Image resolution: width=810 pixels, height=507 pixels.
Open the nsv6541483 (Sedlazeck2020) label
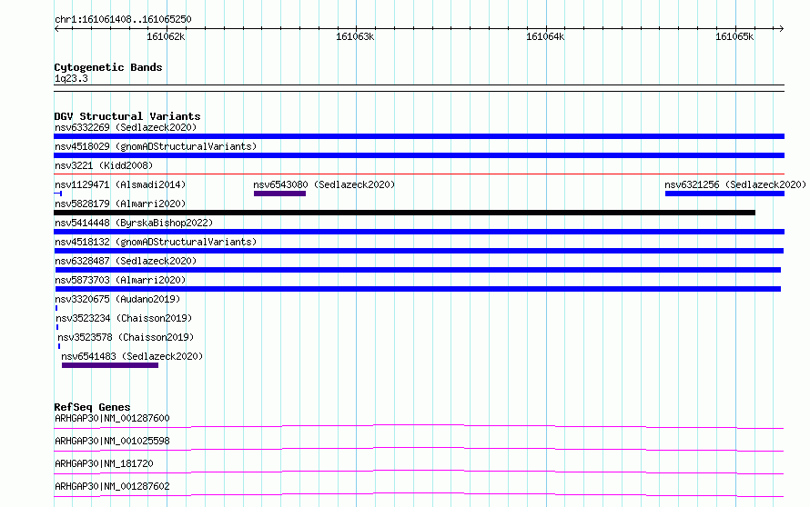(132, 356)
